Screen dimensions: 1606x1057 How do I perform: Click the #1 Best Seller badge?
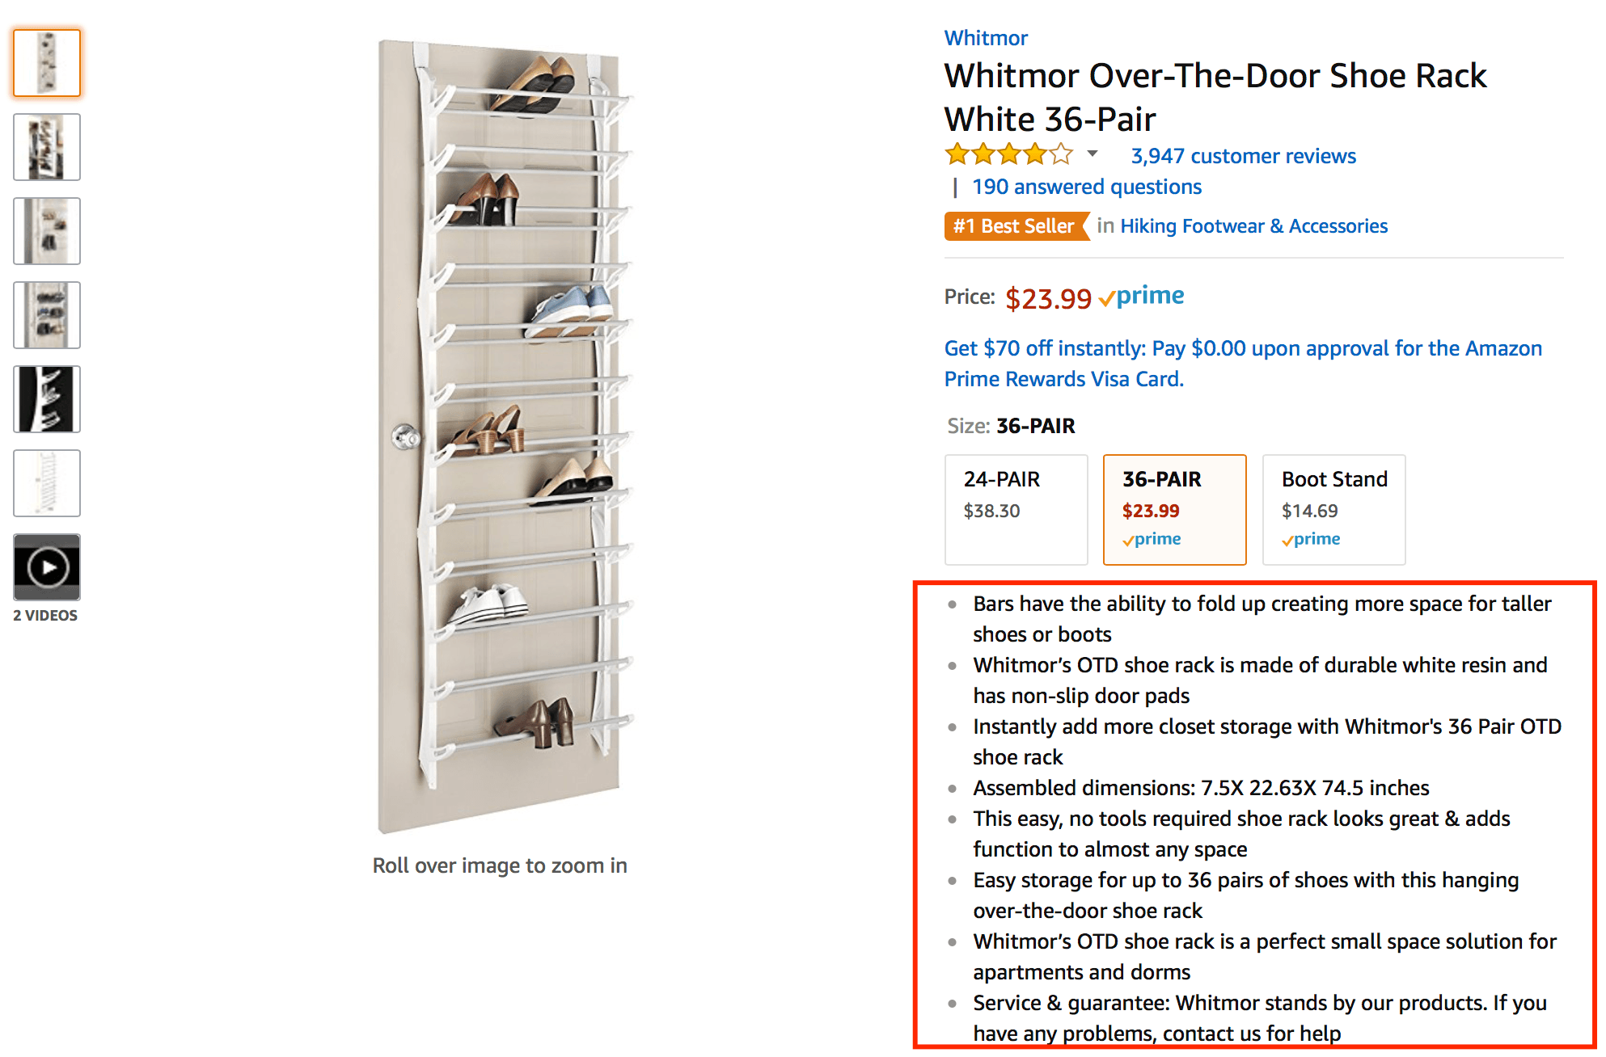(1013, 226)
